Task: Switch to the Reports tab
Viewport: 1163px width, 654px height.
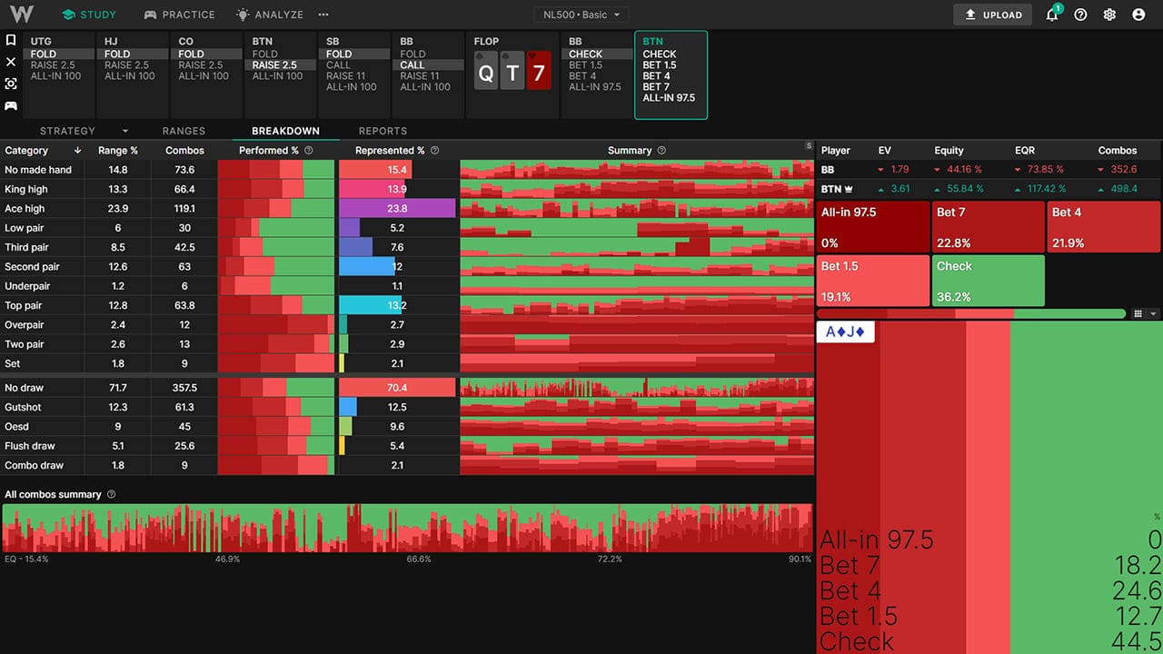Action: 383,131
